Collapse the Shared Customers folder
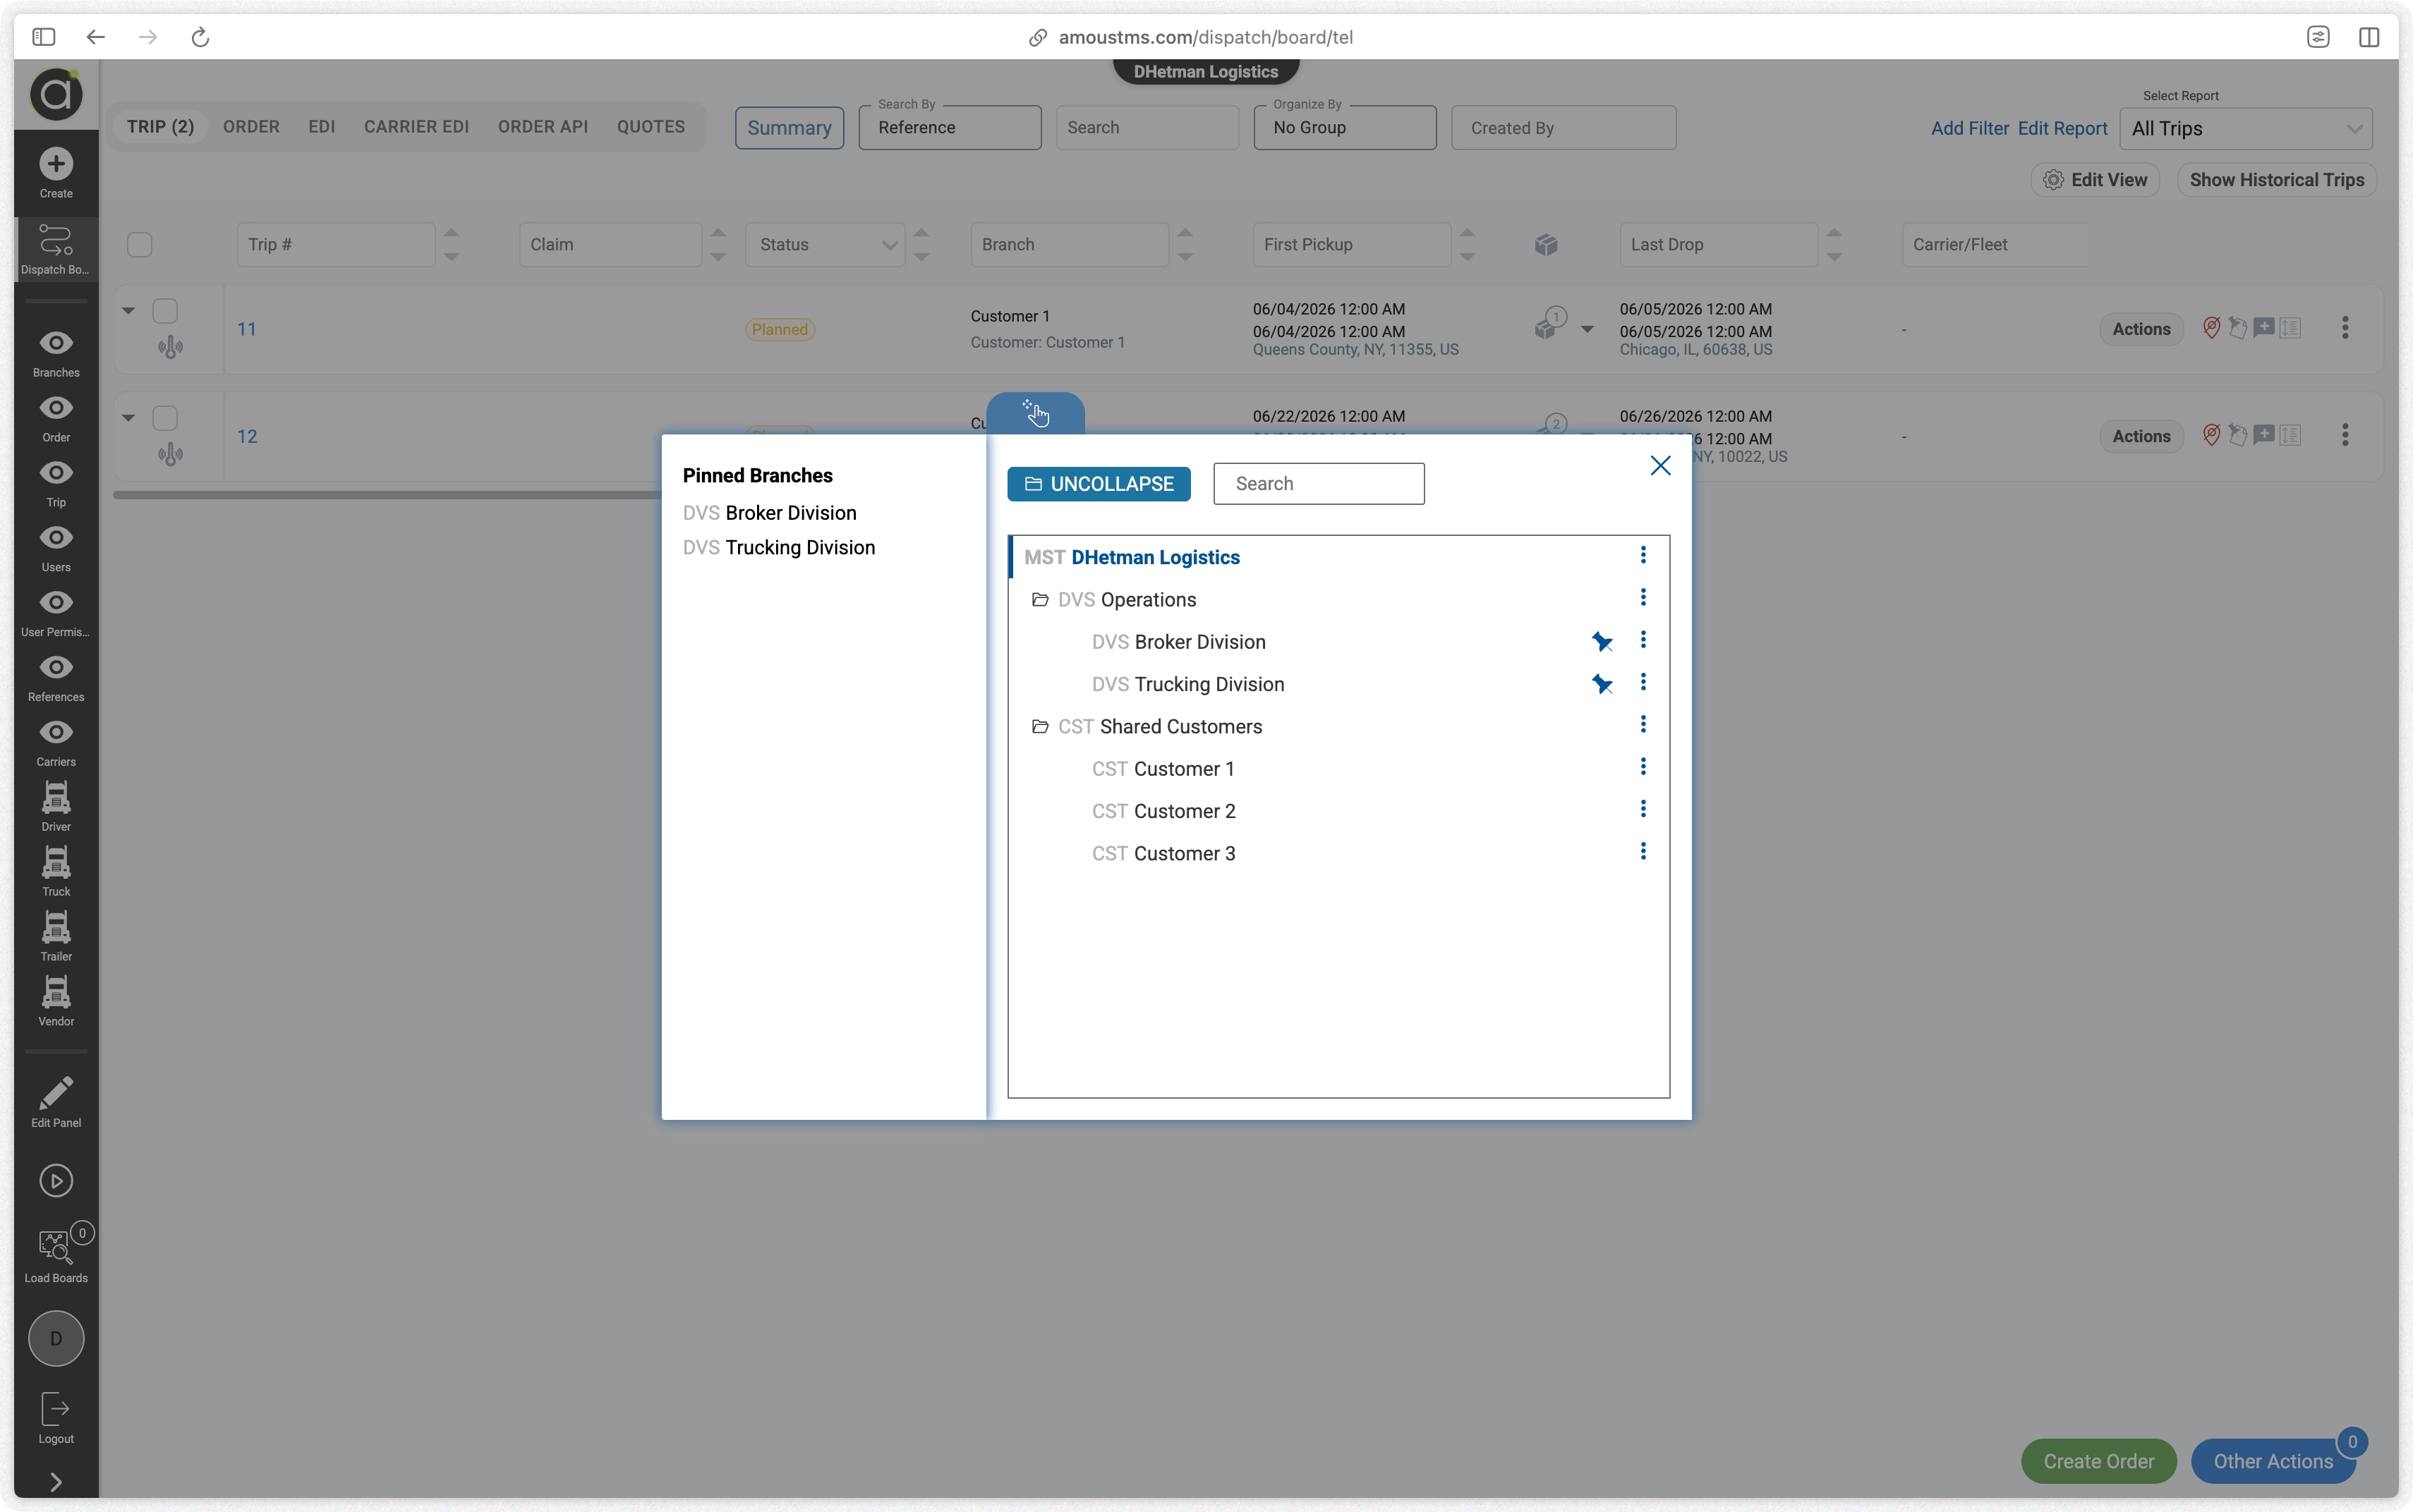The height and width of the screenshot is (1512, 2413). (1041, 727)
